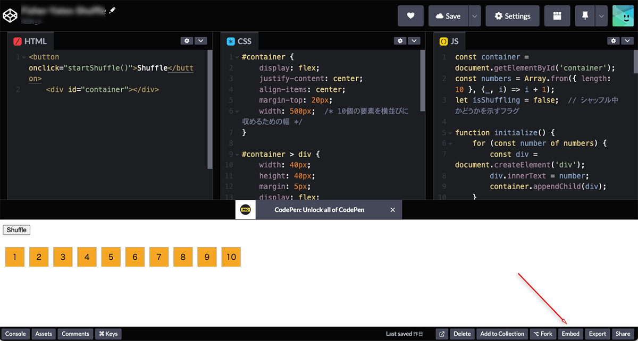Toggle the Console panel

click(15, 334)
